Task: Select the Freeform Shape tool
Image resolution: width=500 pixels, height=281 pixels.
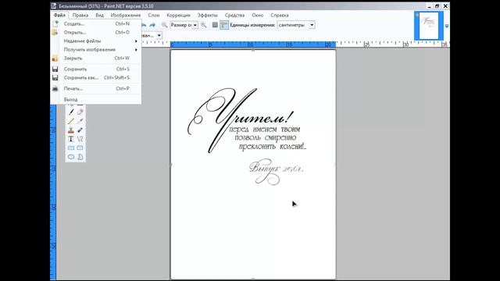Action: [80, 157]
